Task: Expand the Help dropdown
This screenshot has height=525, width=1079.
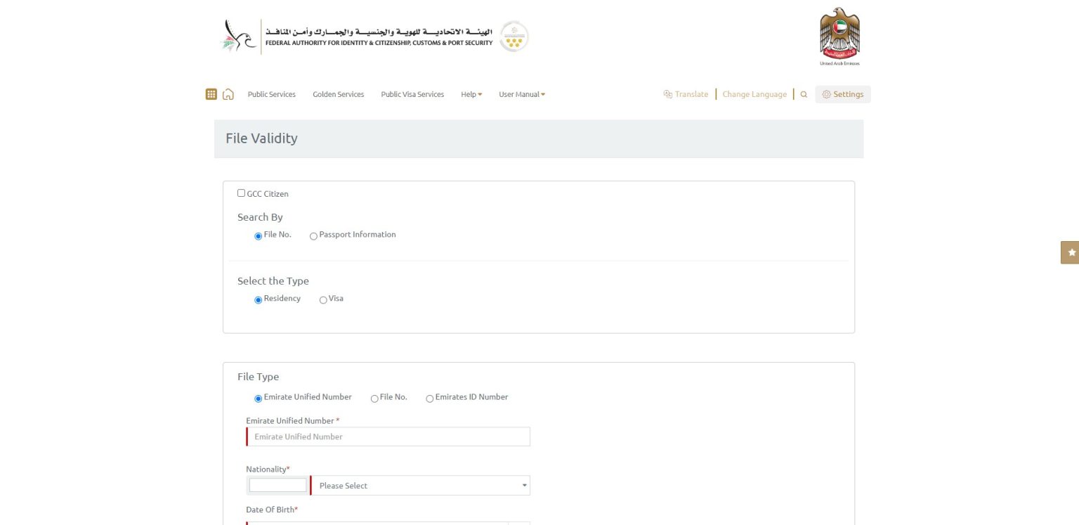Action: click(471, 93)
